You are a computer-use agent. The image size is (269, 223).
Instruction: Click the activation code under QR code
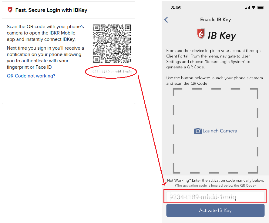[112, 72]
